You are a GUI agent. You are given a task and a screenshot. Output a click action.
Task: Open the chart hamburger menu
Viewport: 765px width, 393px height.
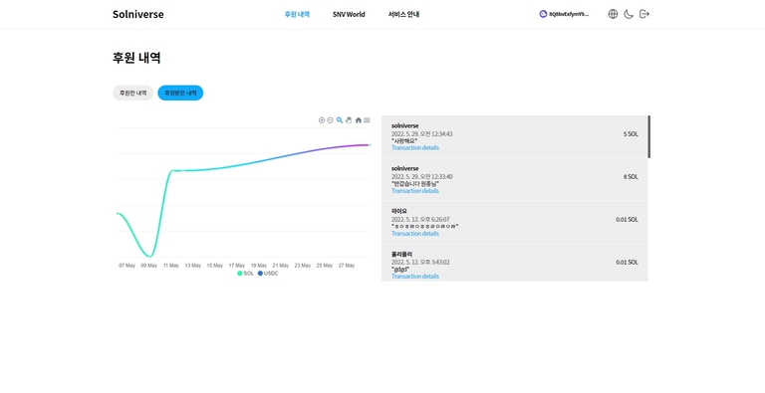[367, 120]
